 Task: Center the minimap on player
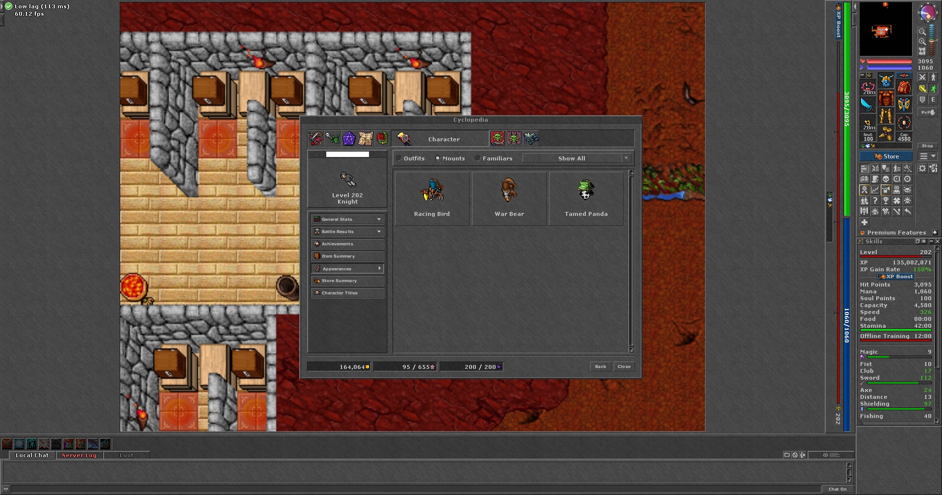922,51
